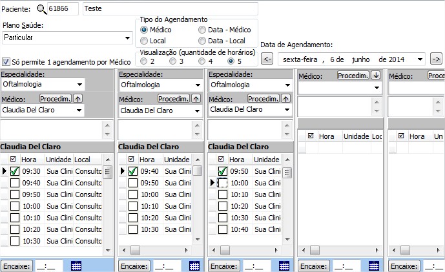Viewport: 445px width, 272px height.
Task: Click 'Unidade' column header in second grid
Action: pos(176,159)
